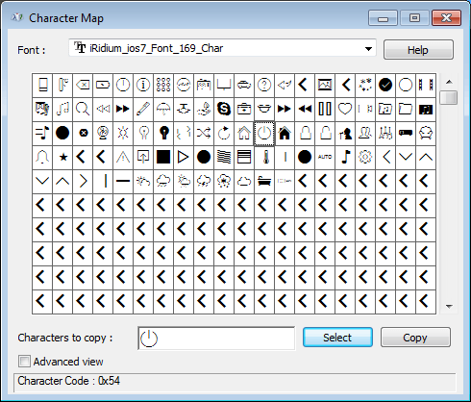
Task: Pick the magnifying glass search glyph
Action: (83, 109)
